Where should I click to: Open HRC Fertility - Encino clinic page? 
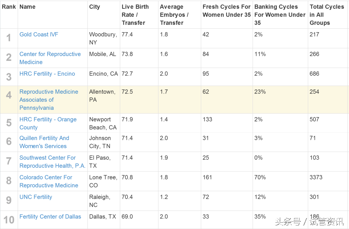pyautogui.click(x=47, y=74)
